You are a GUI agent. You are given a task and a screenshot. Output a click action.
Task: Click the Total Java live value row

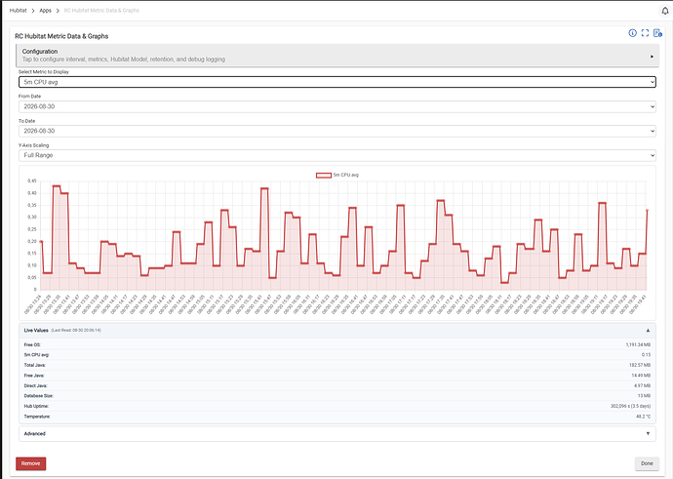337,365
